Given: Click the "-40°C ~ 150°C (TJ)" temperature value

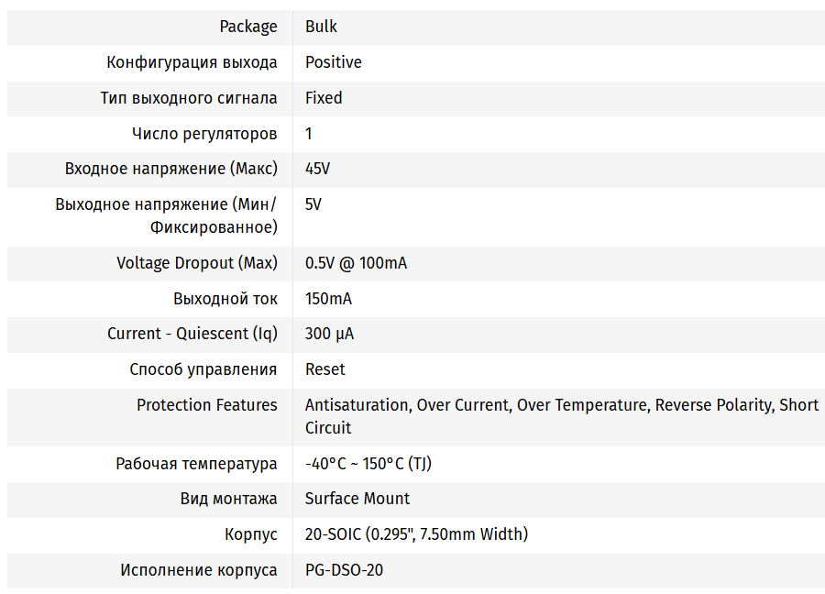Looking at the screenshot, I should point(368,464).
